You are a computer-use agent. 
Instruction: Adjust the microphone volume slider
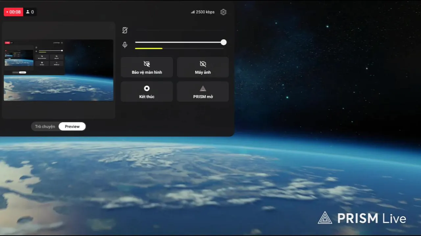180,42
